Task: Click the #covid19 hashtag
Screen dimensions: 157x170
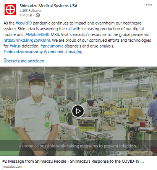Action: coord(24,23)
